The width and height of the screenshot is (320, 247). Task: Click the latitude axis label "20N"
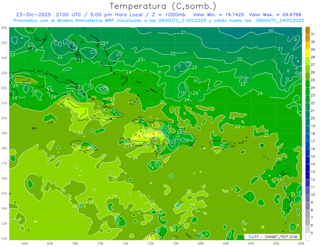(4, 118)
